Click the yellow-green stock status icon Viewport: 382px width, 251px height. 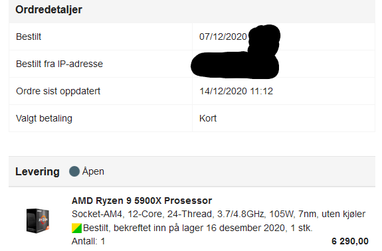[x=76, y=228]
